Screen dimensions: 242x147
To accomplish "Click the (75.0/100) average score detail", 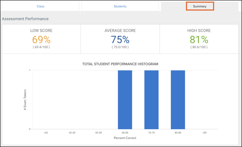I will tap(120, 47).
